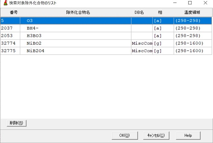Click (298-1600) in the NiB2O4 row
This screenshot has height=143, width=213.
189,51
